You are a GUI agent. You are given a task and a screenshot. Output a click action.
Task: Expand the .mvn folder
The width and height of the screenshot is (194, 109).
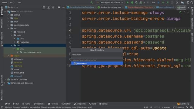point(8,21)
